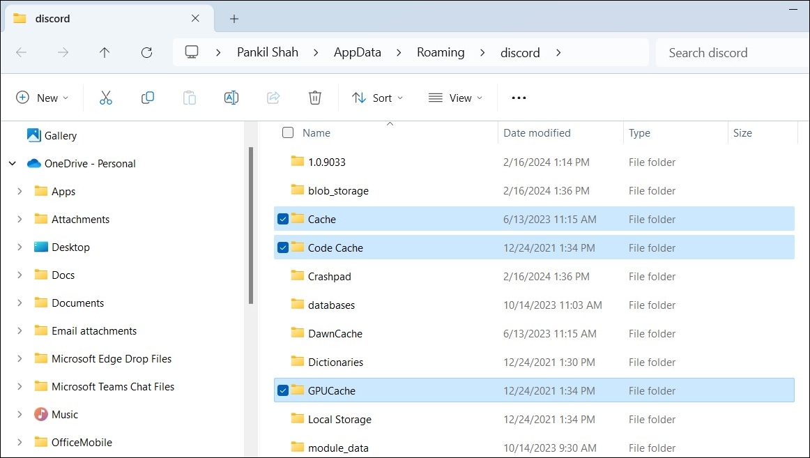Open the New item menu
This screenshot has width=810, height=458.
tap(43, 98)
